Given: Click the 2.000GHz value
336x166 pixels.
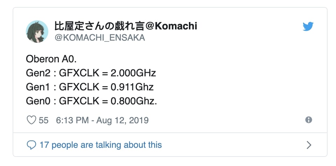Looking at the screenshot, I should pyautogui.click(x=133, y=73).
